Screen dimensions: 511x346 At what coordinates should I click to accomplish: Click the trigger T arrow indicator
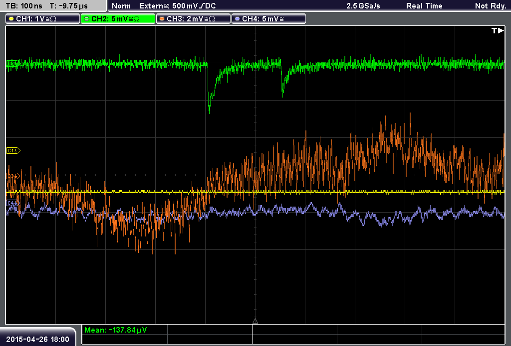(498, 30)
